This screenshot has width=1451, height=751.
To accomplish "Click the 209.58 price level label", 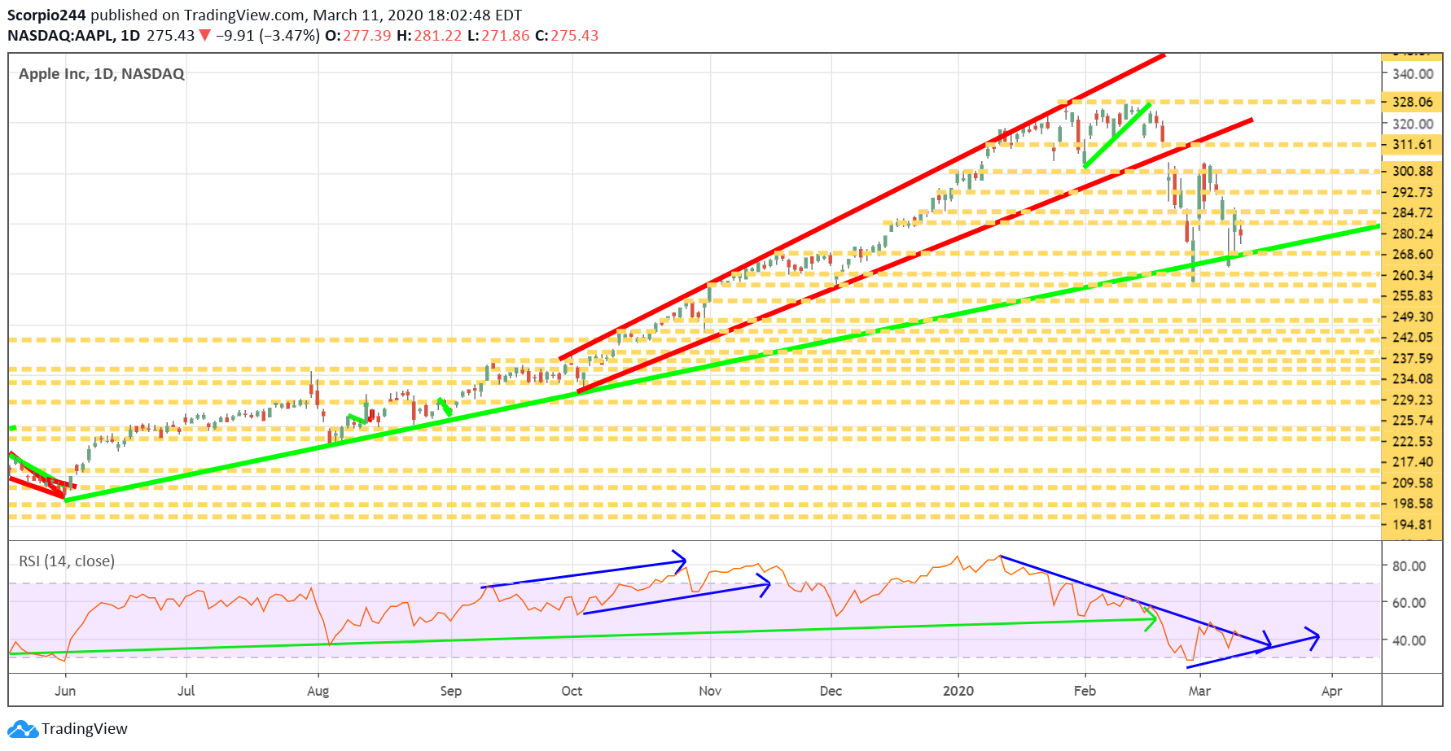I will coord(1413,483).
